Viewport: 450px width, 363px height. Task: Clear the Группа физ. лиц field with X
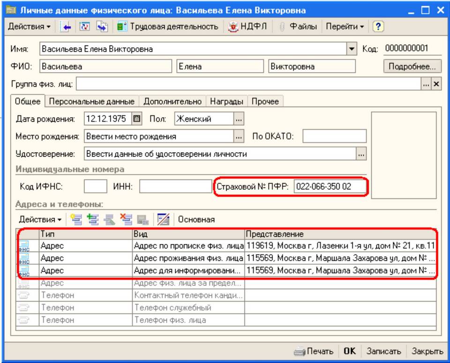click(436, 84)
